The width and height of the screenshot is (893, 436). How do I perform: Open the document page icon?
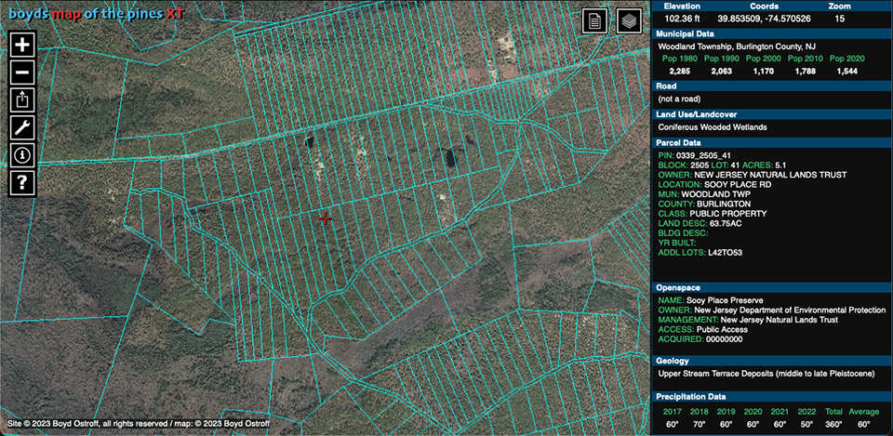(594, 21)
